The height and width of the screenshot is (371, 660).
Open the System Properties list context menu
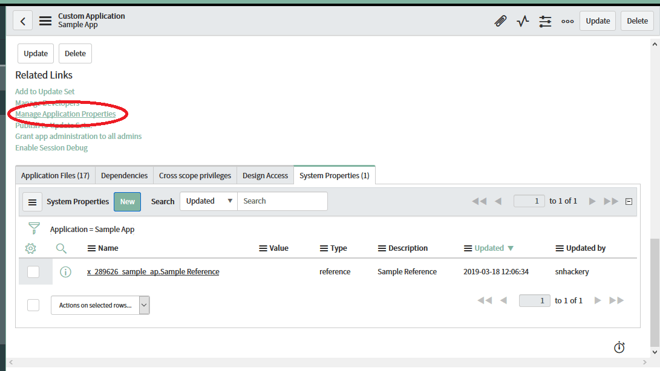32,201
